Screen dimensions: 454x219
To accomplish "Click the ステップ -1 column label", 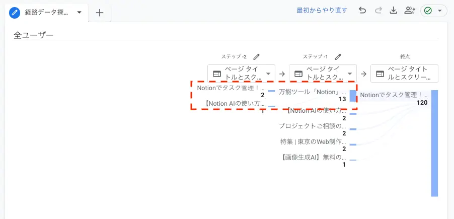I will [315, 57].
